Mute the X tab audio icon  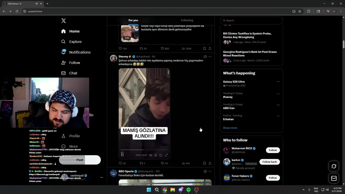click(x=37, y=4)
